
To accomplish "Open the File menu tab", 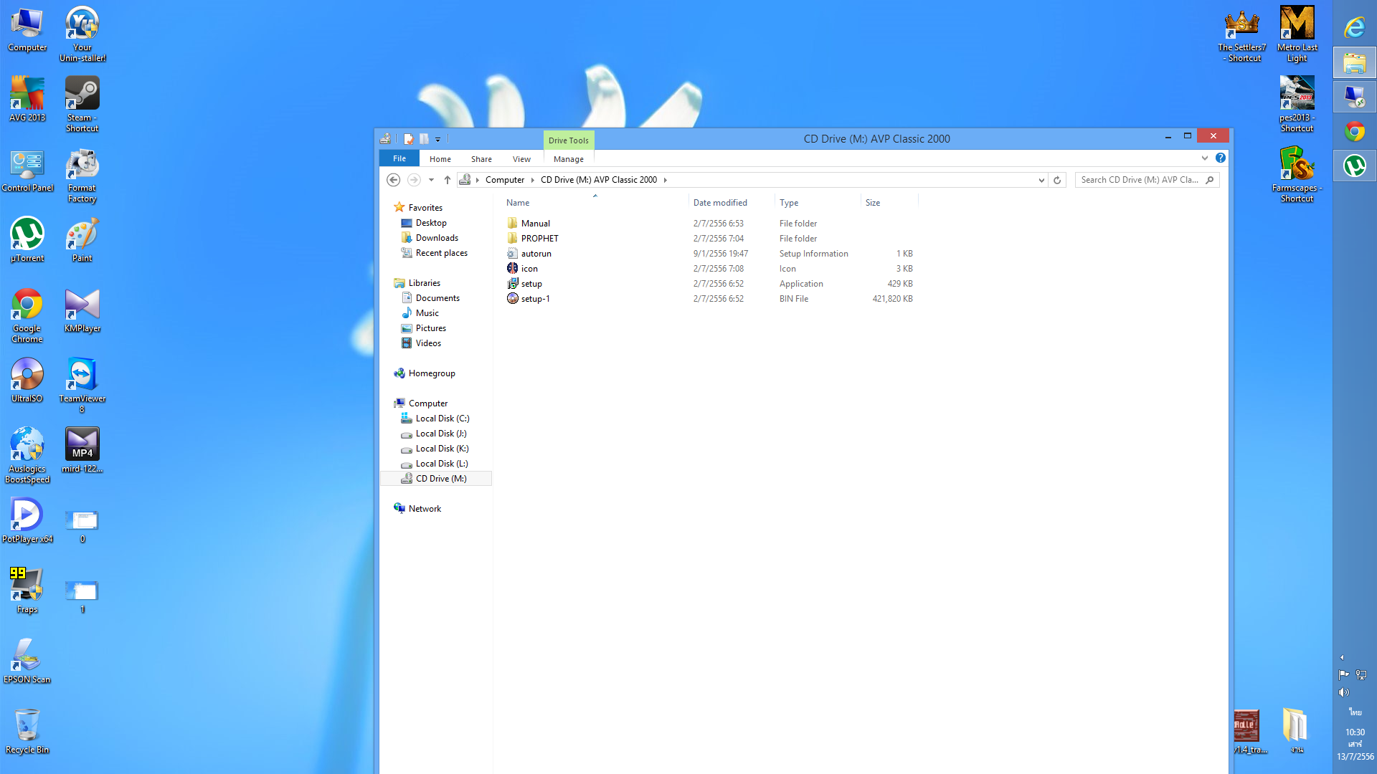I will 399,158.
